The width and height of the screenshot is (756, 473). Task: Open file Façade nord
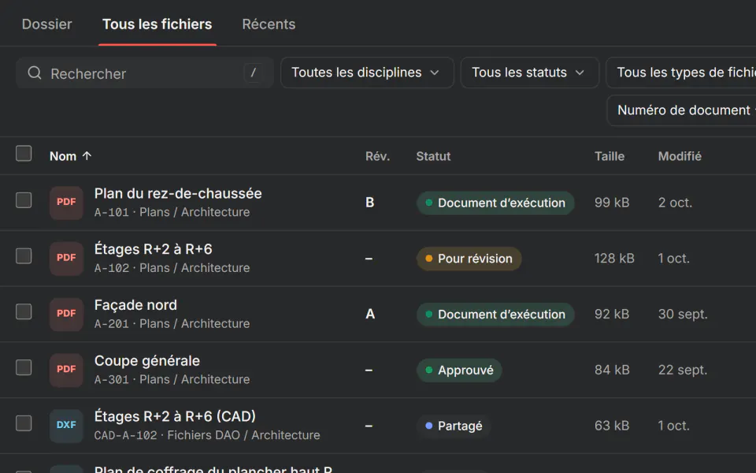[135, 305]
